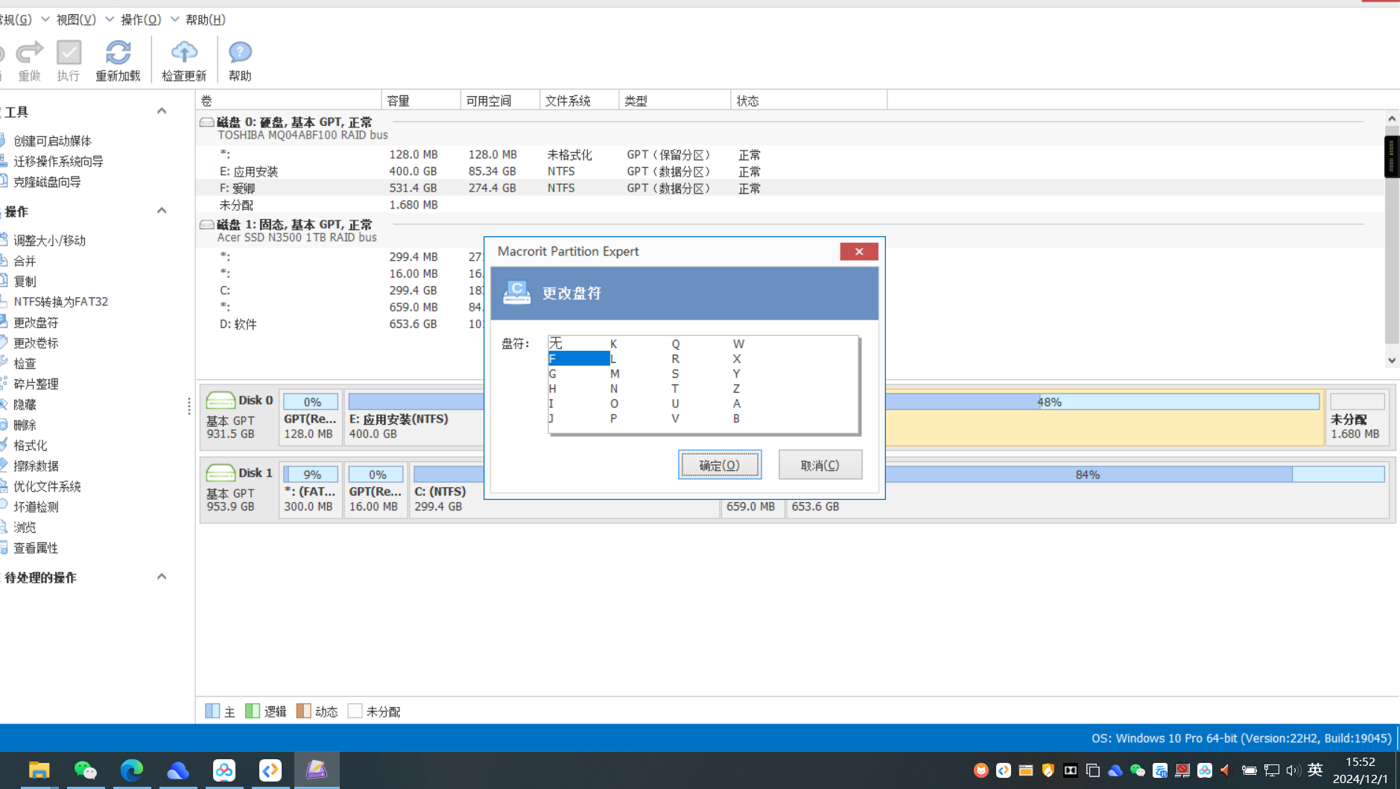Open the Operations (操作(O)) menu

pyautogui.click(x=141, y=19)
